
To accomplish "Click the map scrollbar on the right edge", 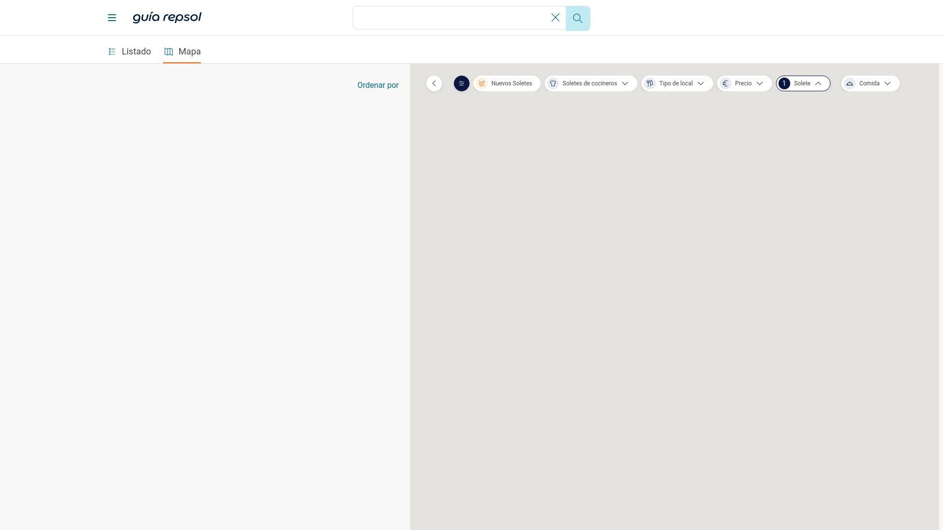I will (941, 297).
